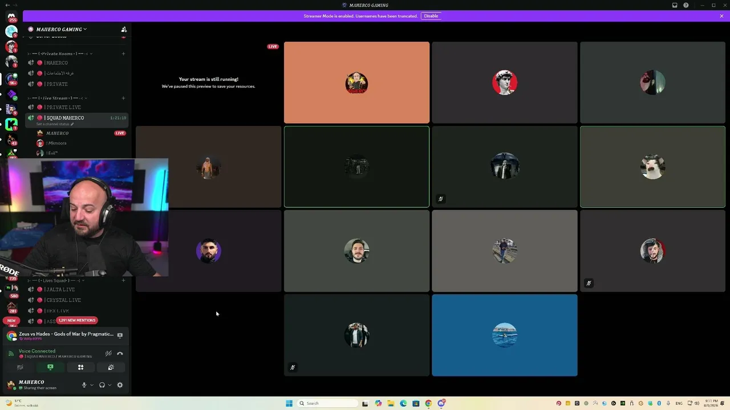The width and height of the screenshot is (730, 410).
Task: Open the purple server icon with checkmark
Action: [11, 93]
